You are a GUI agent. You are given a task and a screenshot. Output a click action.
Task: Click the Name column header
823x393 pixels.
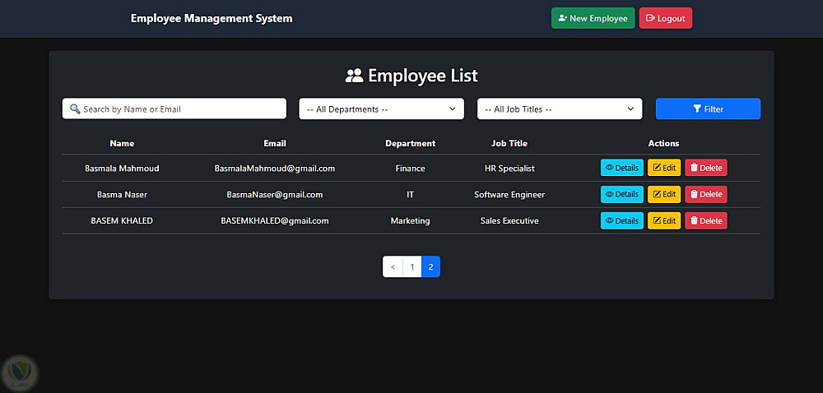tap(122, 143)
